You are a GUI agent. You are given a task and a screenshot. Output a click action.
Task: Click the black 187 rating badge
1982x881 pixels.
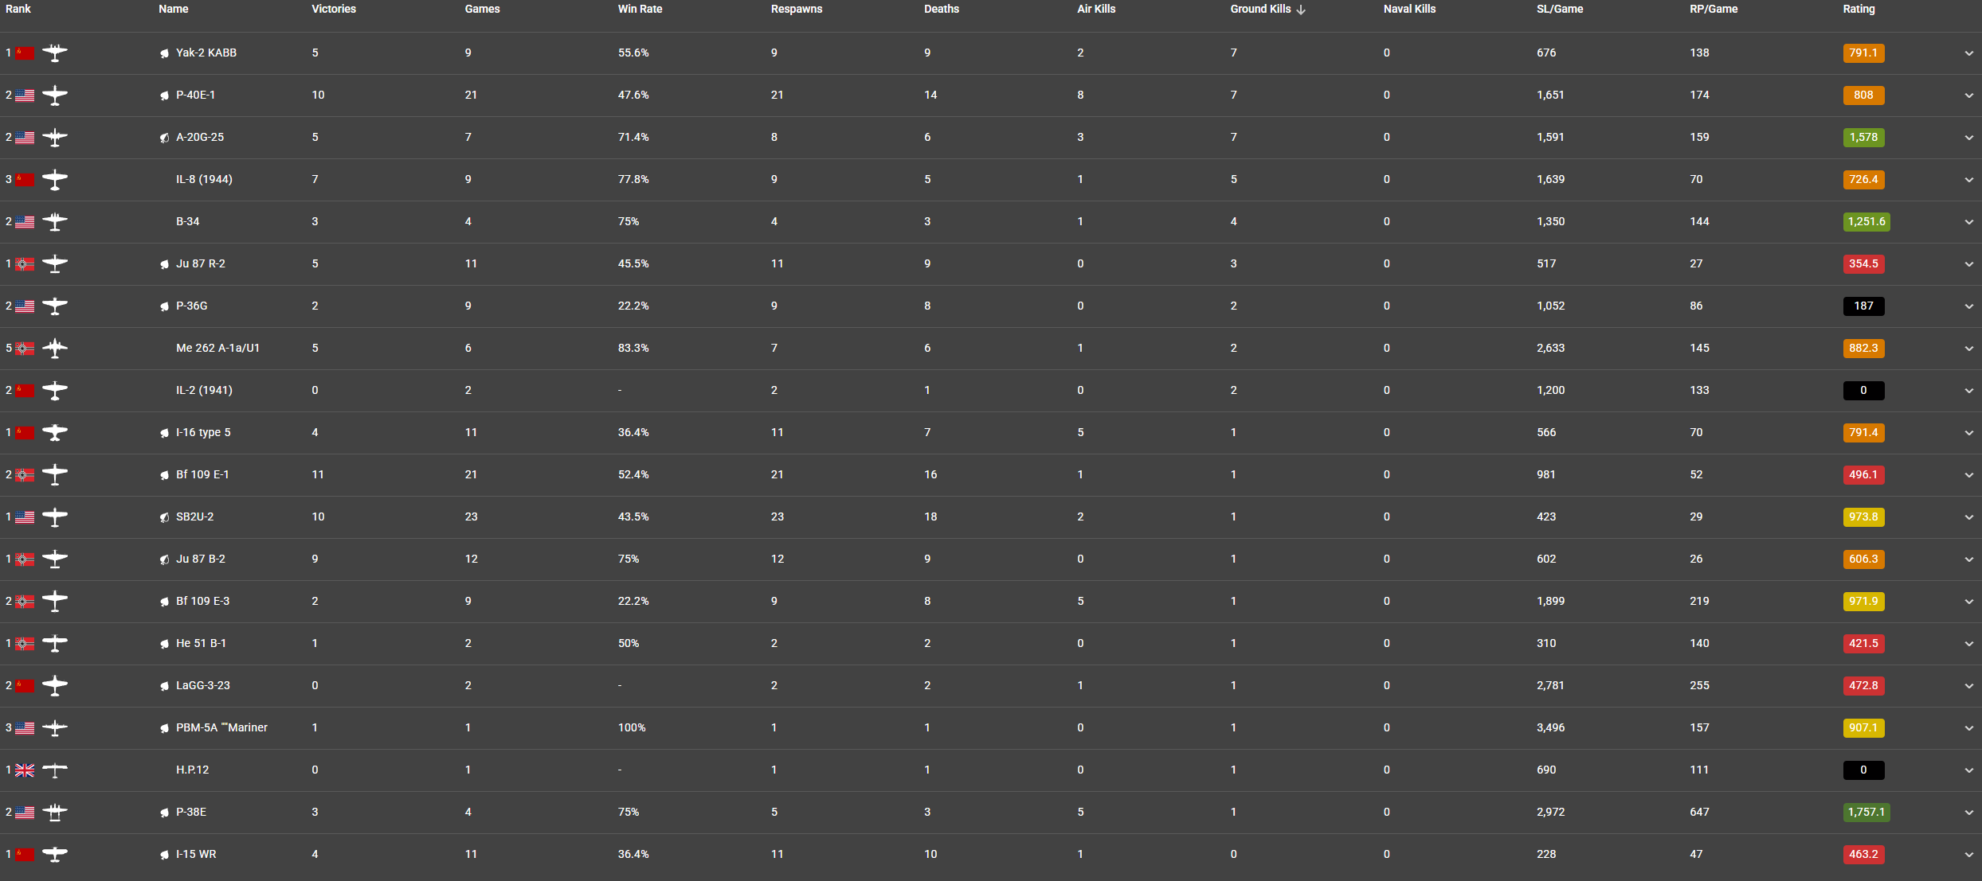tap(1863, 306)
